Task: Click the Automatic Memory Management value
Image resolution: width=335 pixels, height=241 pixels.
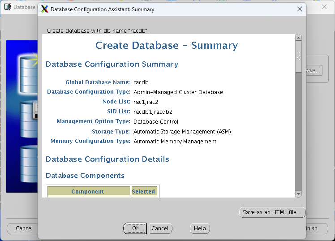Action: 175,141
